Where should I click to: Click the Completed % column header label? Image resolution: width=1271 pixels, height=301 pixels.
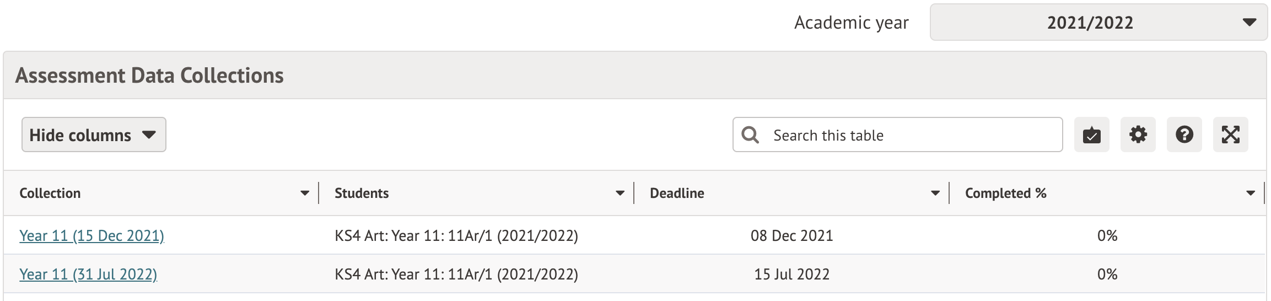point(1005,193)
